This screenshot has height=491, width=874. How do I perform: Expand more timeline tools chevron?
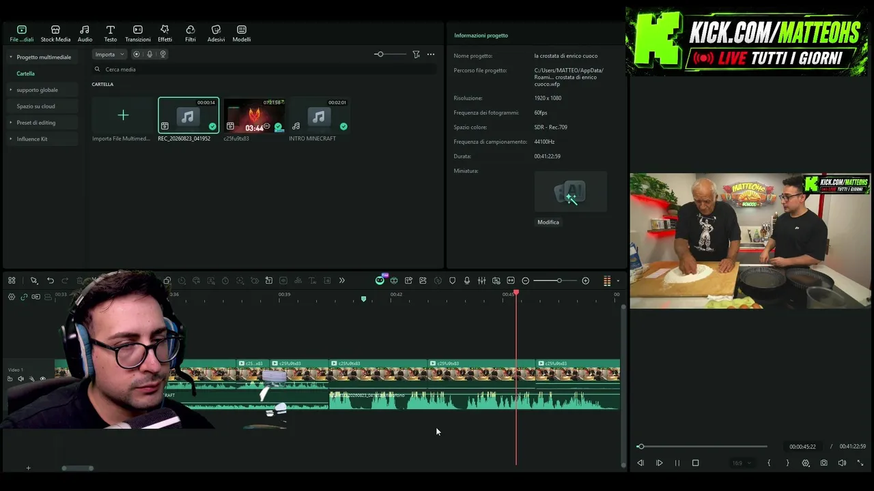click(342, 280)
